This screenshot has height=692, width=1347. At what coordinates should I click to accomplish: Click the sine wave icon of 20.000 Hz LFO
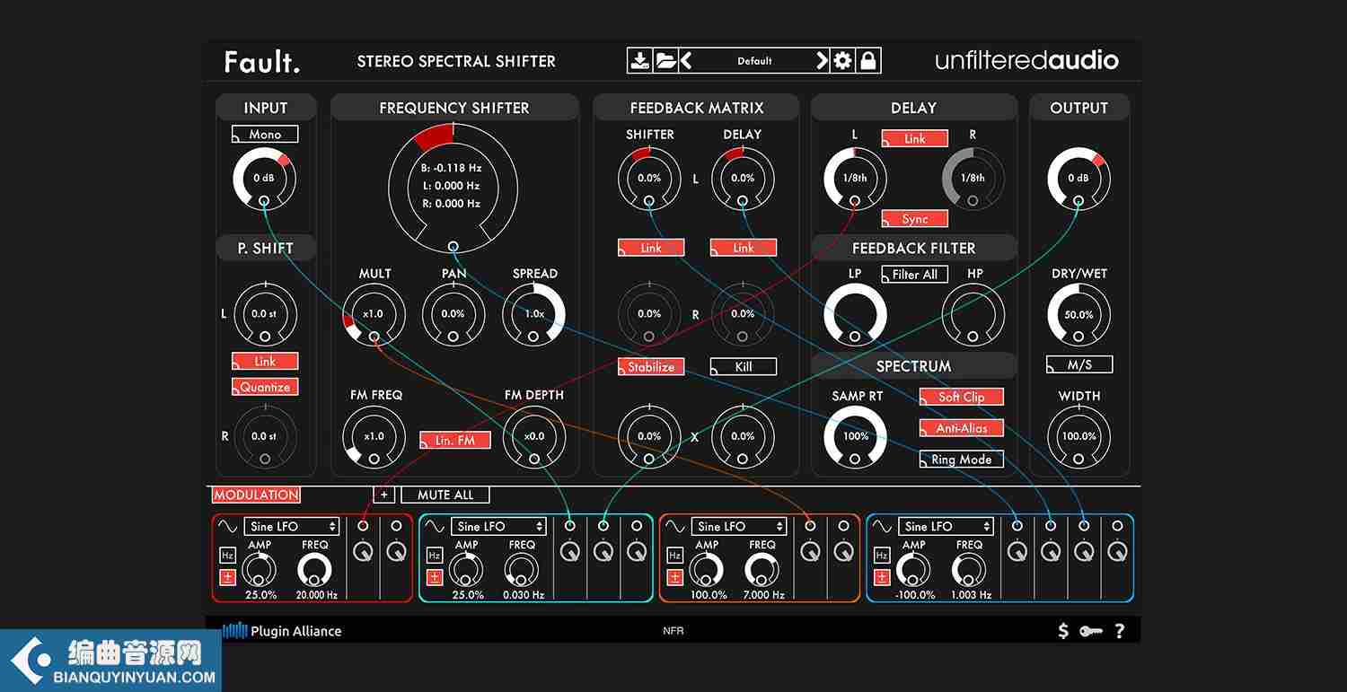pyautogui.click(x=228, y=526)
